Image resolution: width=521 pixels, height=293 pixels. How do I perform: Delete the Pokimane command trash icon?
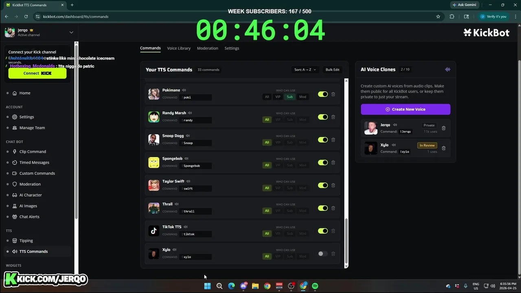[333, 94]
